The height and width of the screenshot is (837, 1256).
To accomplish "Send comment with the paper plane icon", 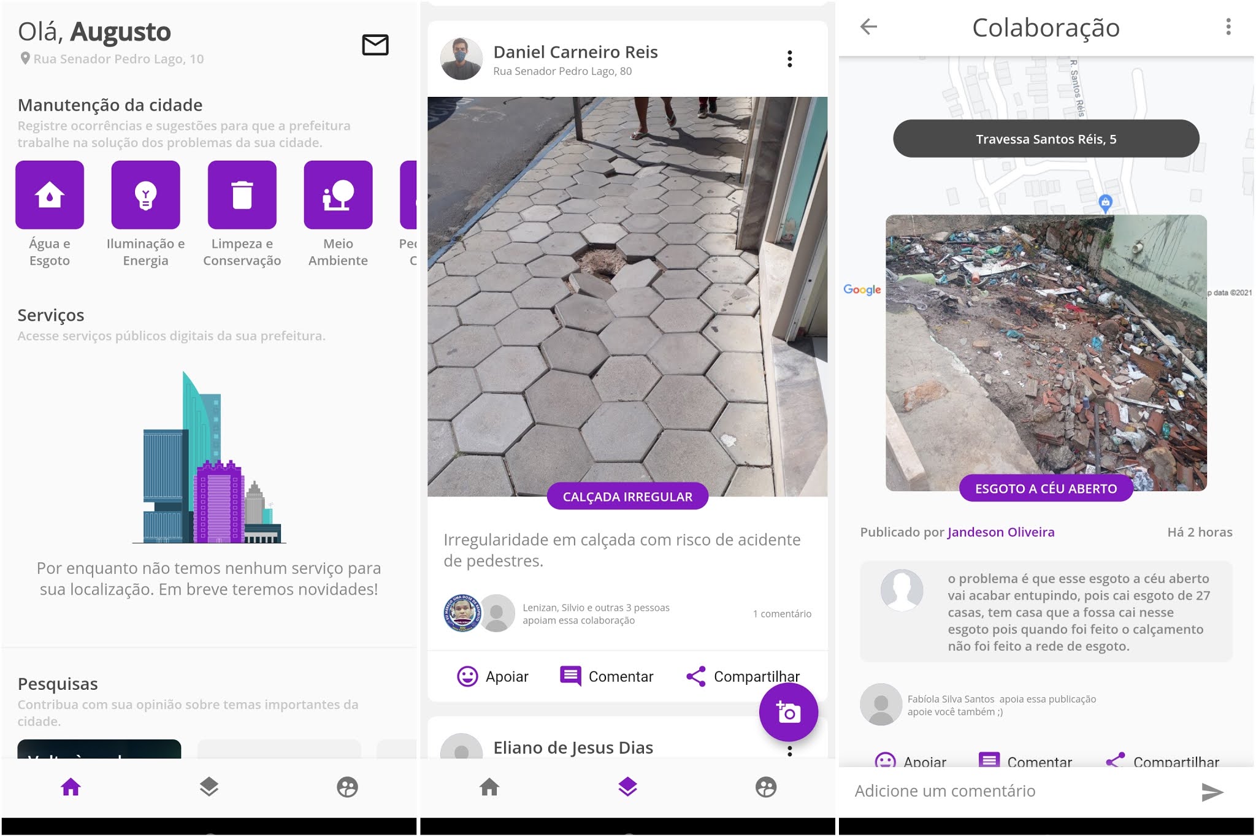I will [1212, 792].
